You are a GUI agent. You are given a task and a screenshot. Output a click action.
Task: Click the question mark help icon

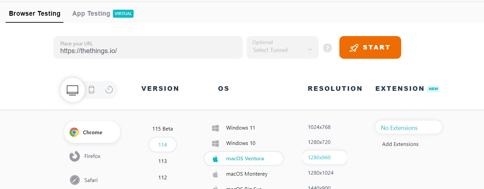click(x=327, y=48)
